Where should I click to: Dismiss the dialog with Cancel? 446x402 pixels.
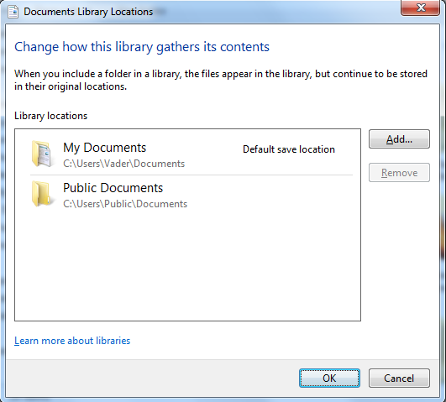coord(399,379)
